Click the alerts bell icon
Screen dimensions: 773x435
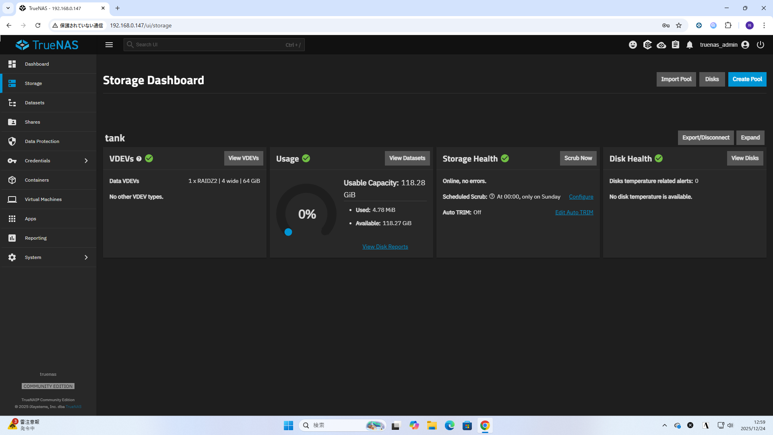[x=690, y=45]
